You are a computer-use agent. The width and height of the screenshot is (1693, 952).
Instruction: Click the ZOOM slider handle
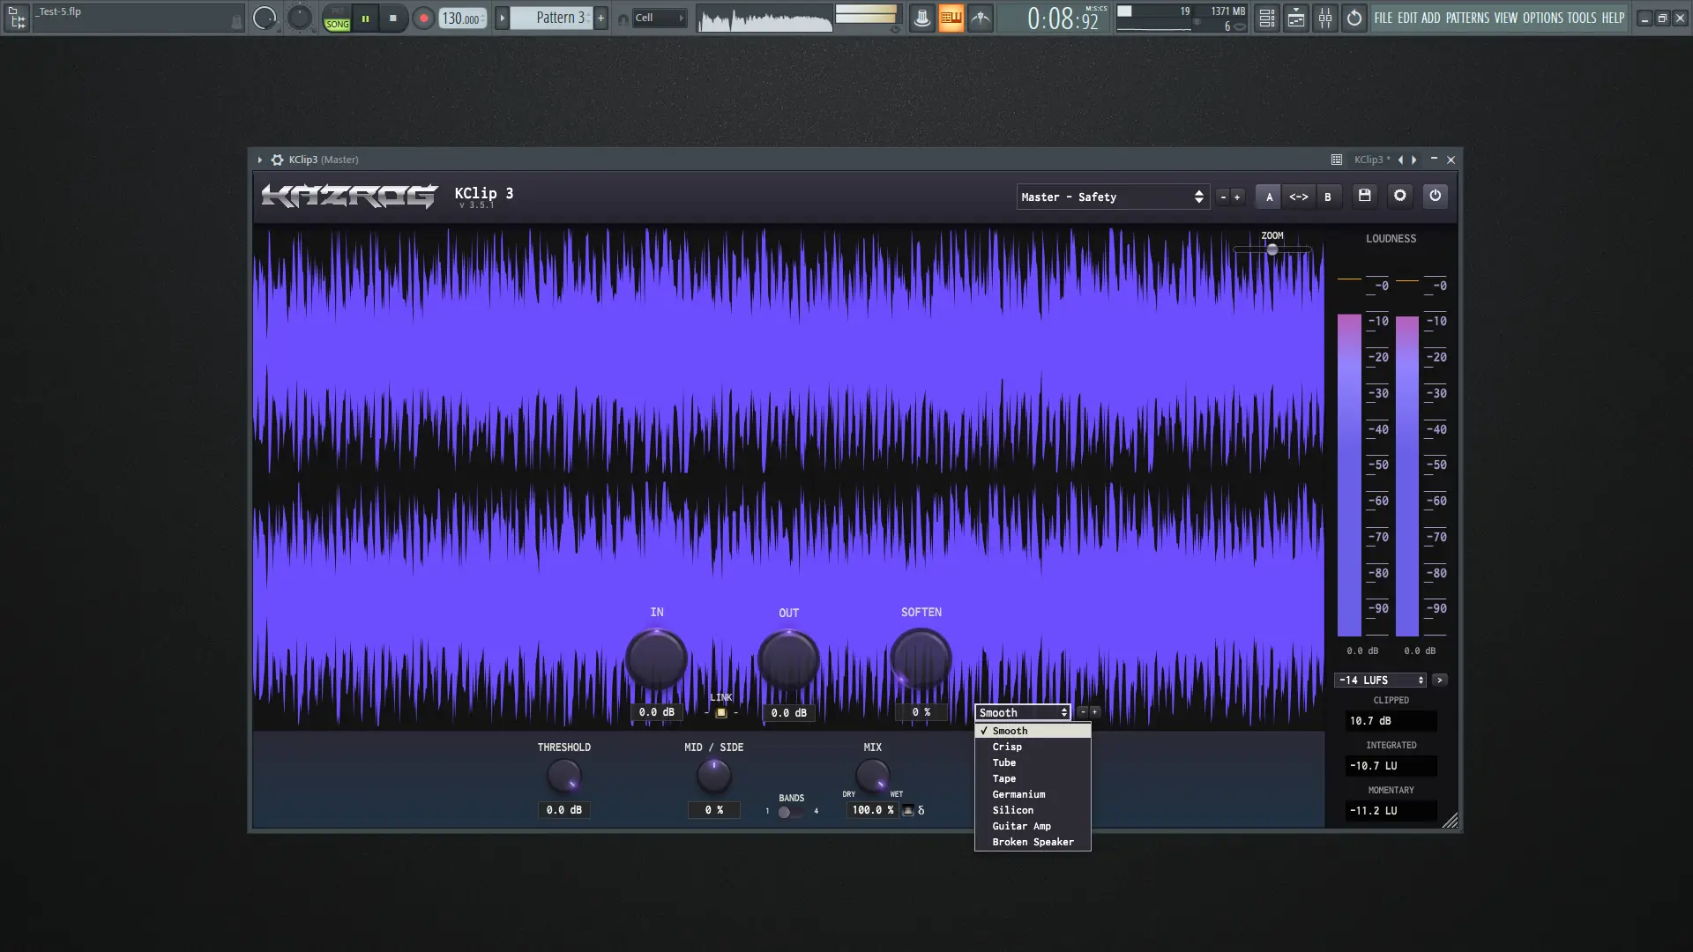tap(1272, 249)
